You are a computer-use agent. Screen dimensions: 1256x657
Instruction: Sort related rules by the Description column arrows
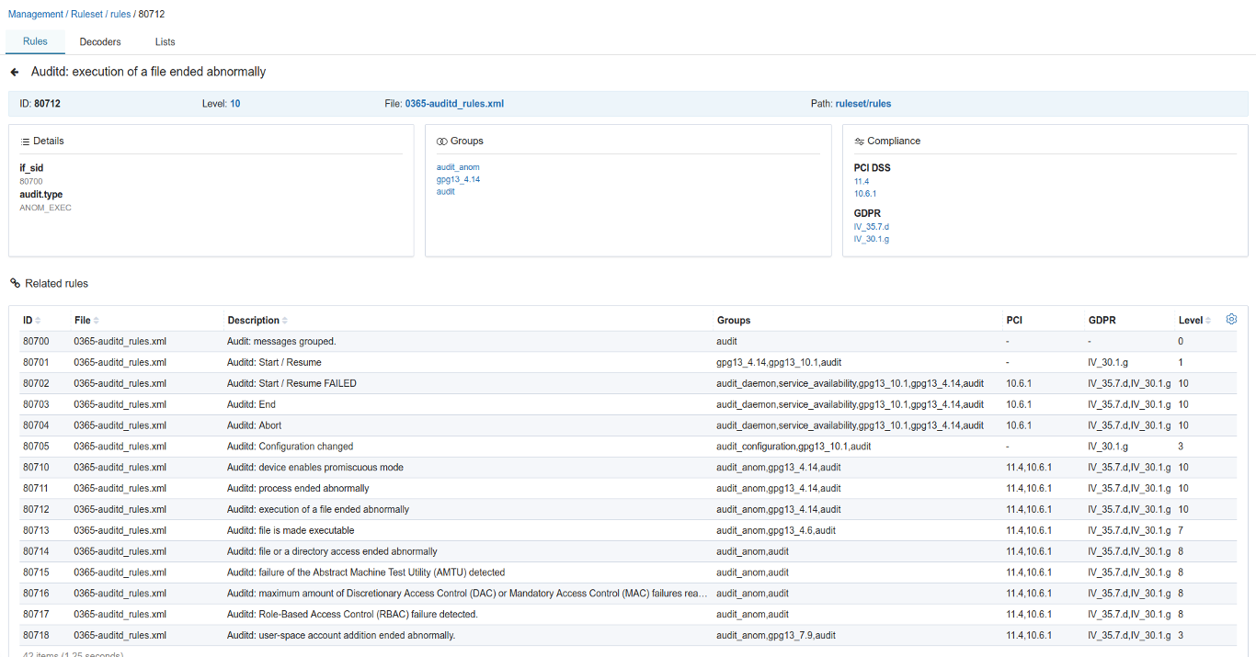coord(285,321)
